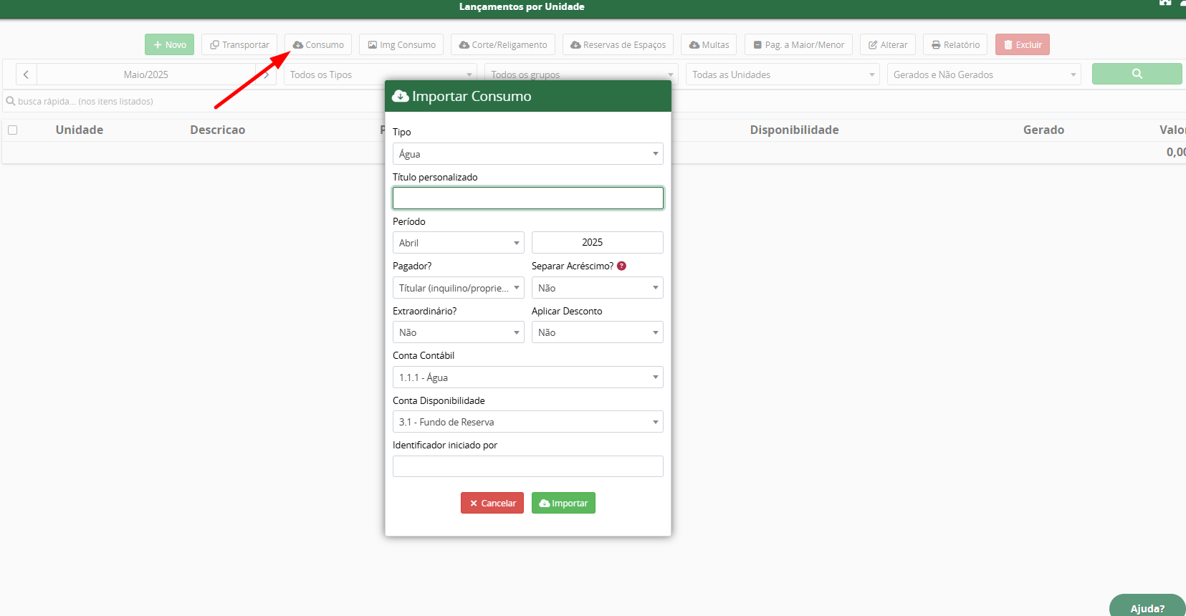Viewport: 1186px width, 616px height.
Task: Click the Multas toolbar button
Action: pos(709,44)
